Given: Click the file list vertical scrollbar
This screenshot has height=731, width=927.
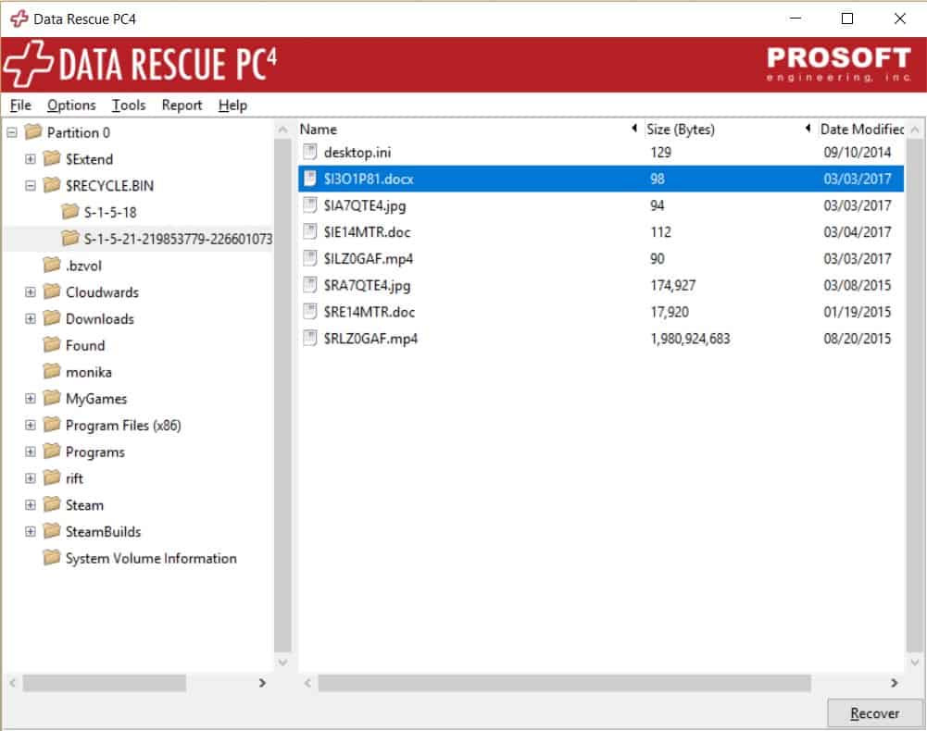Looking at the screenshot, I should point(914,395).
